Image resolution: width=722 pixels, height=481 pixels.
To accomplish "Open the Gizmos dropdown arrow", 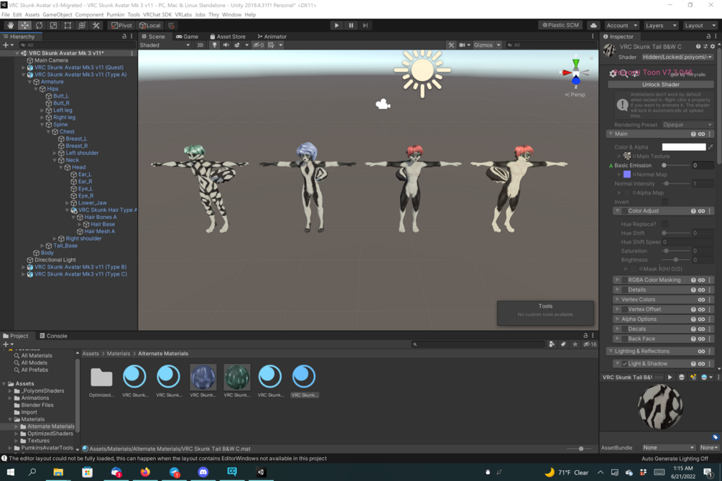I will [499, 45].
